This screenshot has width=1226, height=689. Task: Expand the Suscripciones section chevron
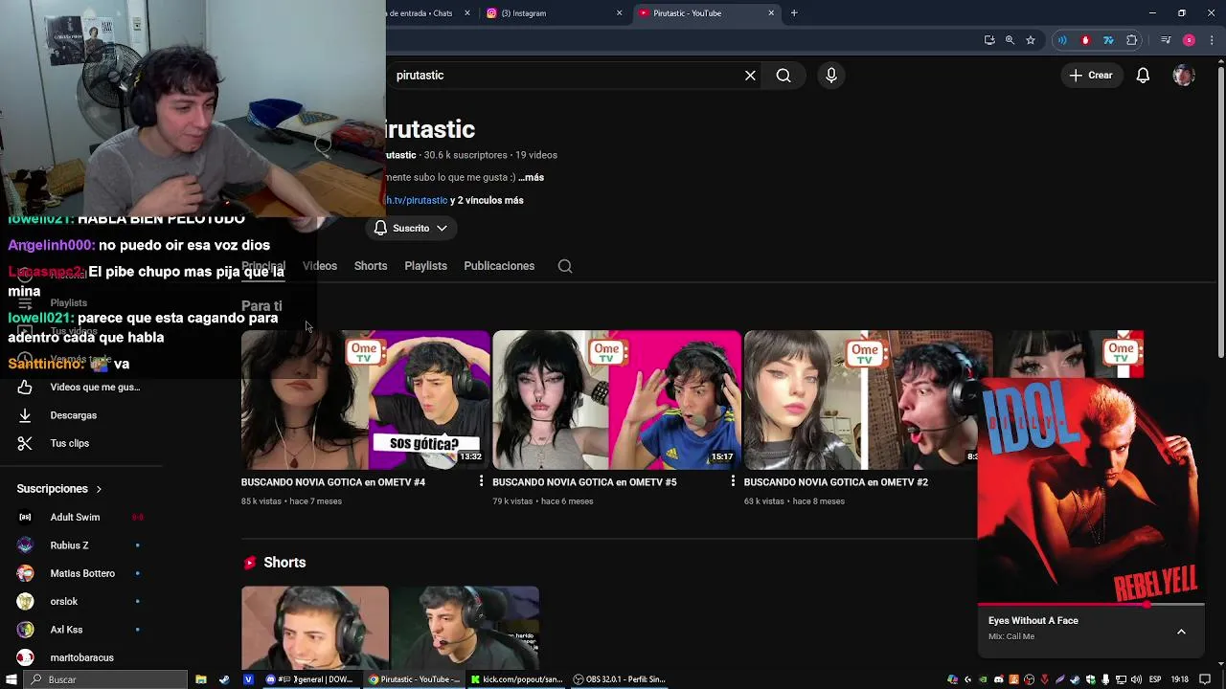coord(98,489)
